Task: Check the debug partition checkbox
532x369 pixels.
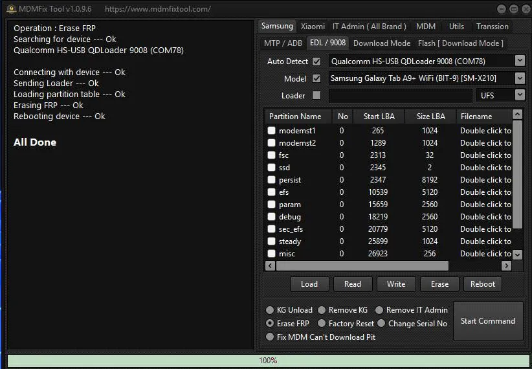Action: (271, 217)
